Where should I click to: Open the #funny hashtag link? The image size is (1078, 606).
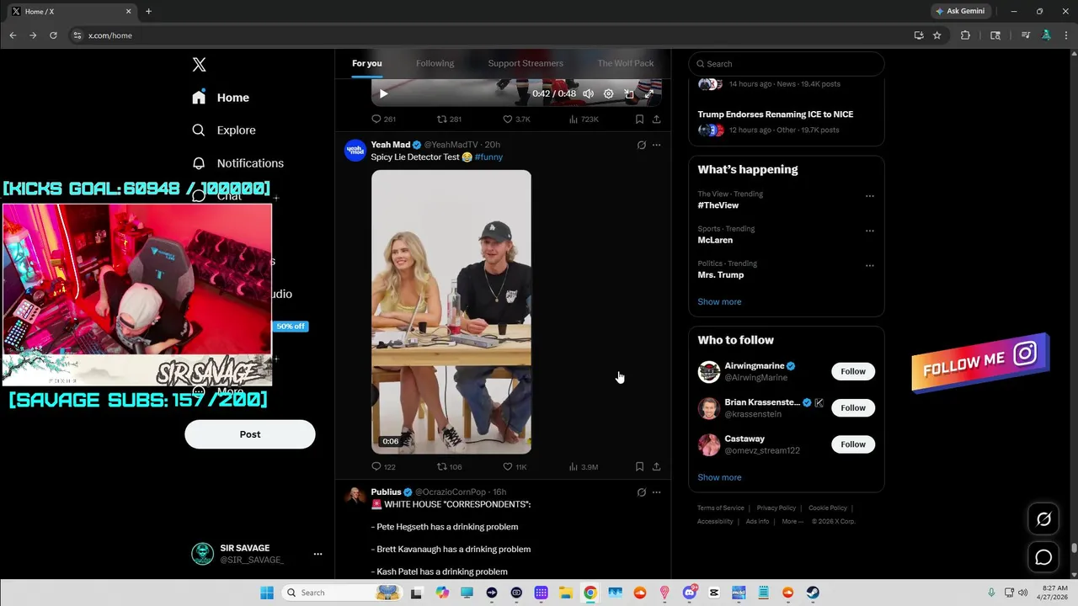tap(488, 157)
